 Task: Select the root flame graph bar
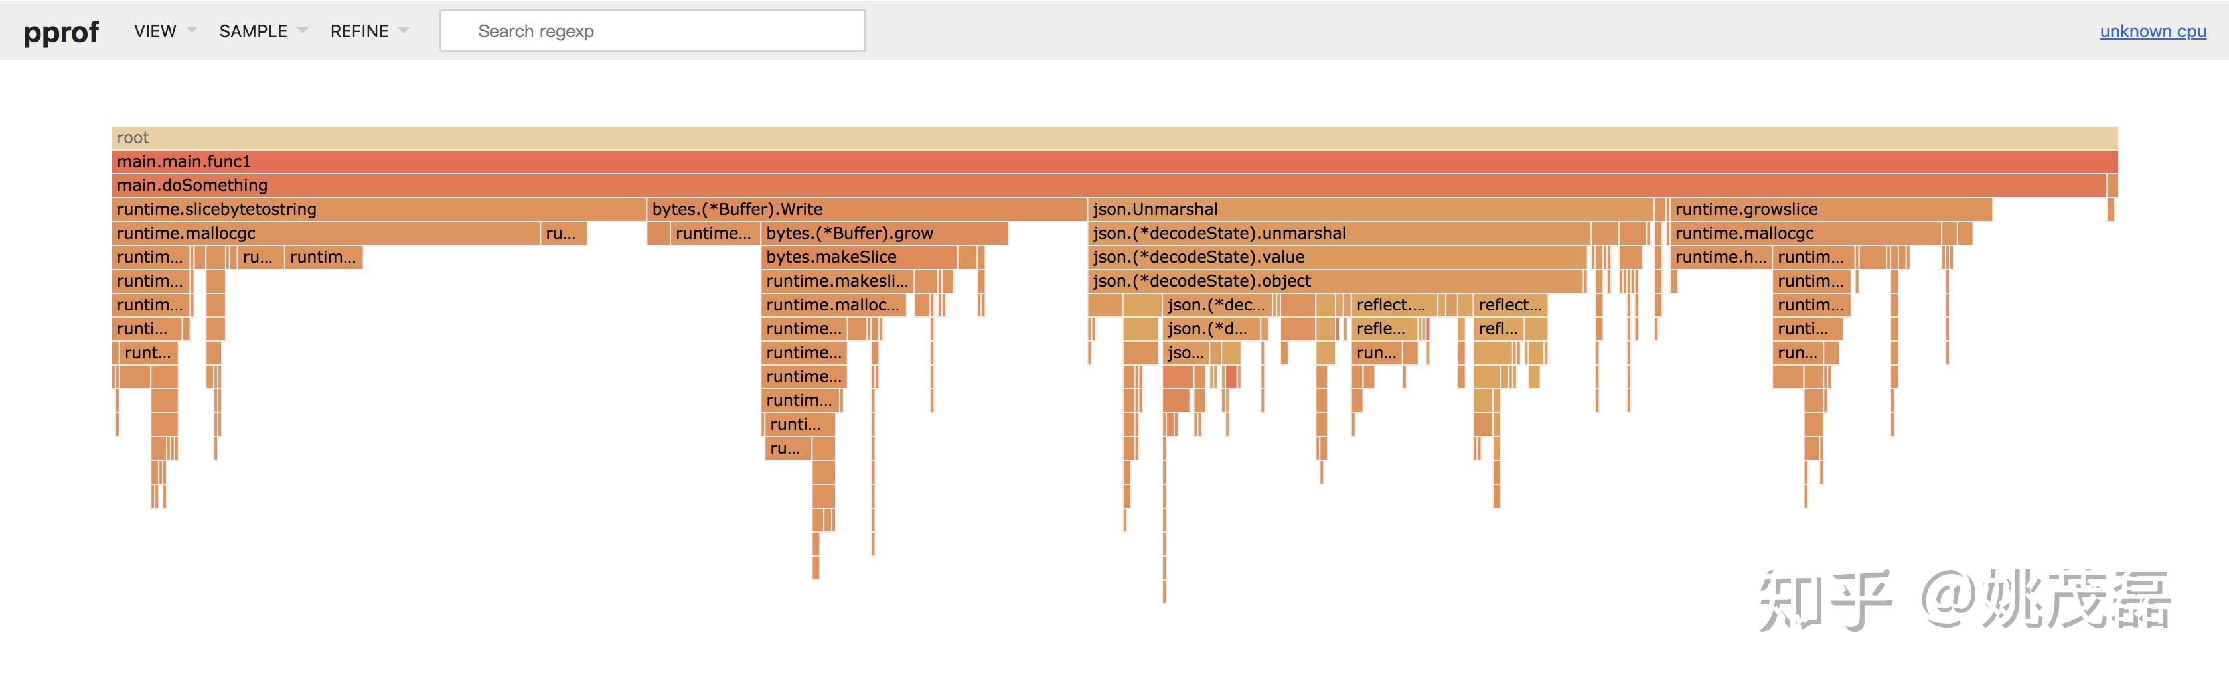click(1114, 137)
